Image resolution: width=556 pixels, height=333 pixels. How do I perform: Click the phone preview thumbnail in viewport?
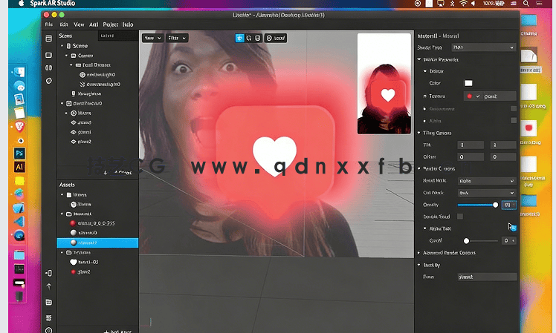pyautogui.click(x=384, y=83)
